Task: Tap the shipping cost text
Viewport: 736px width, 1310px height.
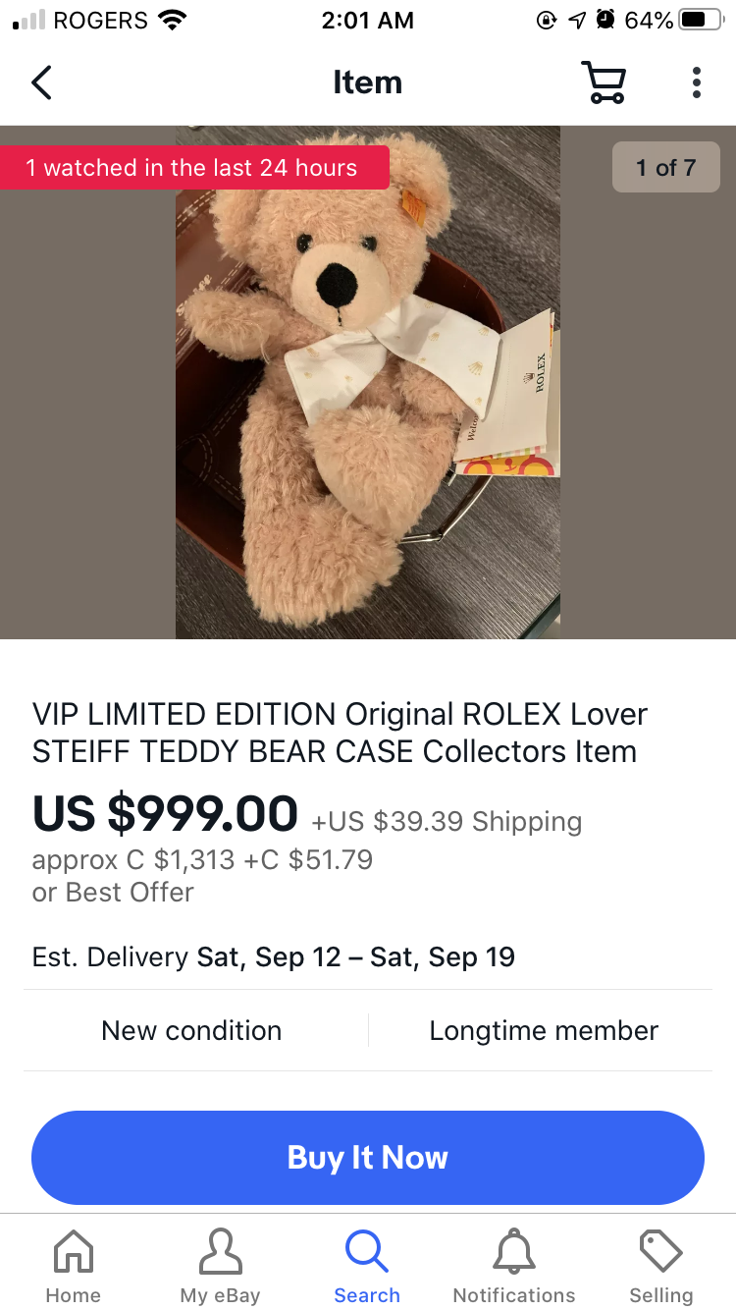Action: pos(447,821)
